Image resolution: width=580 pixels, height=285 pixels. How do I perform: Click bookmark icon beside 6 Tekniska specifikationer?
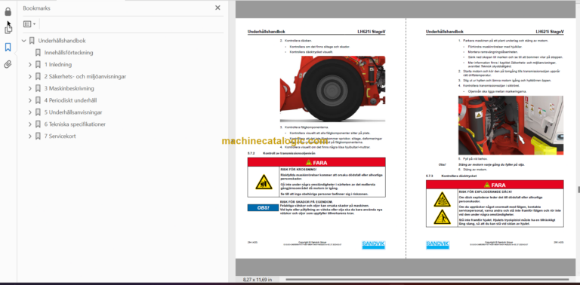pyautogui.click(x=38, y=124)
